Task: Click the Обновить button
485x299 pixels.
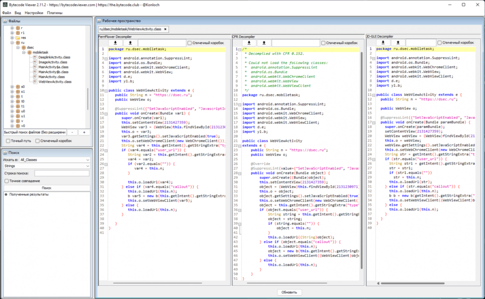Action: tap(289, 292)
